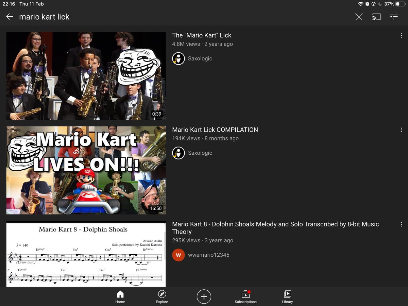Play the Mario Kart LIVES ON thumbnail
This screenshot has width=408, height=306.
pyautogui.click(x=86, y=170)
